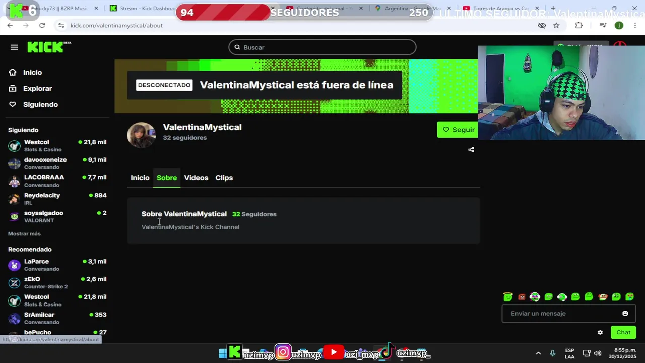The image size is (645, 363).
Task: Open browser extensions puzzle icon
Action: (579, 25)
